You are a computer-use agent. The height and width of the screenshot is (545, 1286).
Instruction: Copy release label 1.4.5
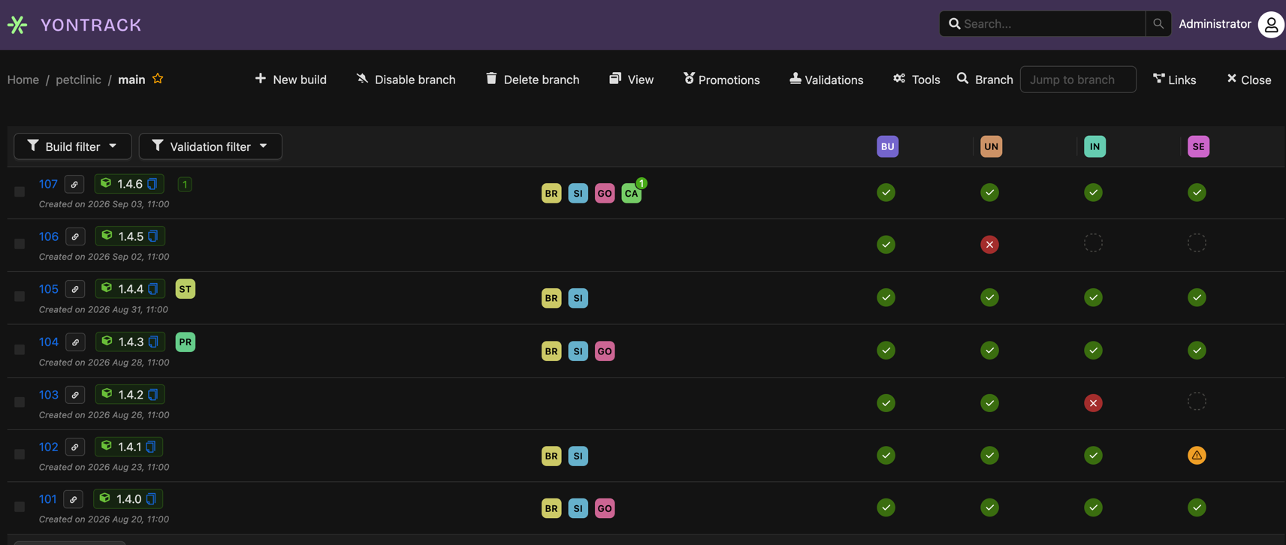pyautogui.click(x=153, y=236)
